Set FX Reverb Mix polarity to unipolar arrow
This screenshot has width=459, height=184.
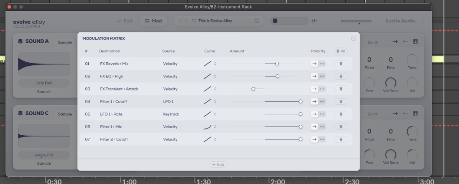click(x=314, y=64)
